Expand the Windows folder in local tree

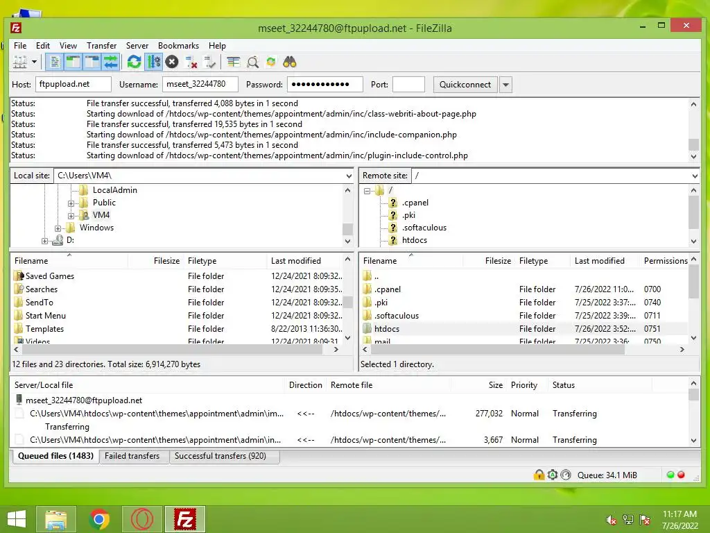tap(58, 228)
